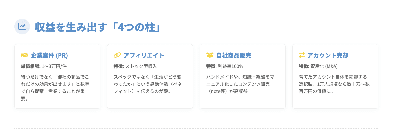Image resolution: width=393 pixels, height=136 pixels.
Task: Click the アカウント売却 card title
Action: click(328, 55)
